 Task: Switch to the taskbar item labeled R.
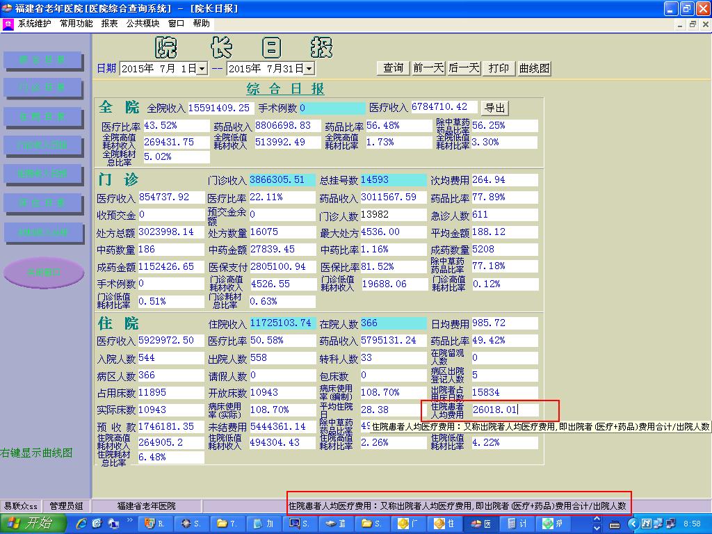pyautogui.click(x=155, y=524)
